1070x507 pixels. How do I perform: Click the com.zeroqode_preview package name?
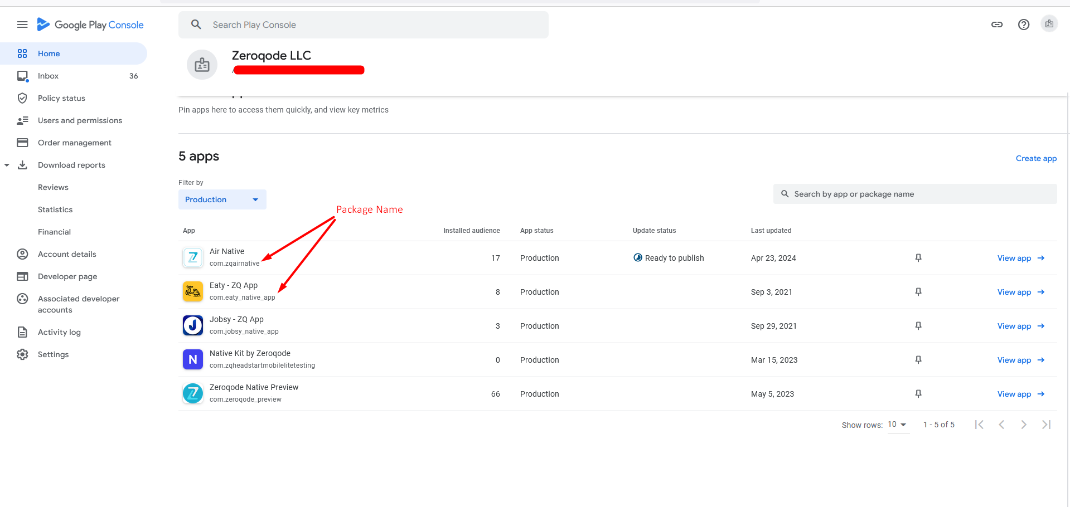click(245, 399)
